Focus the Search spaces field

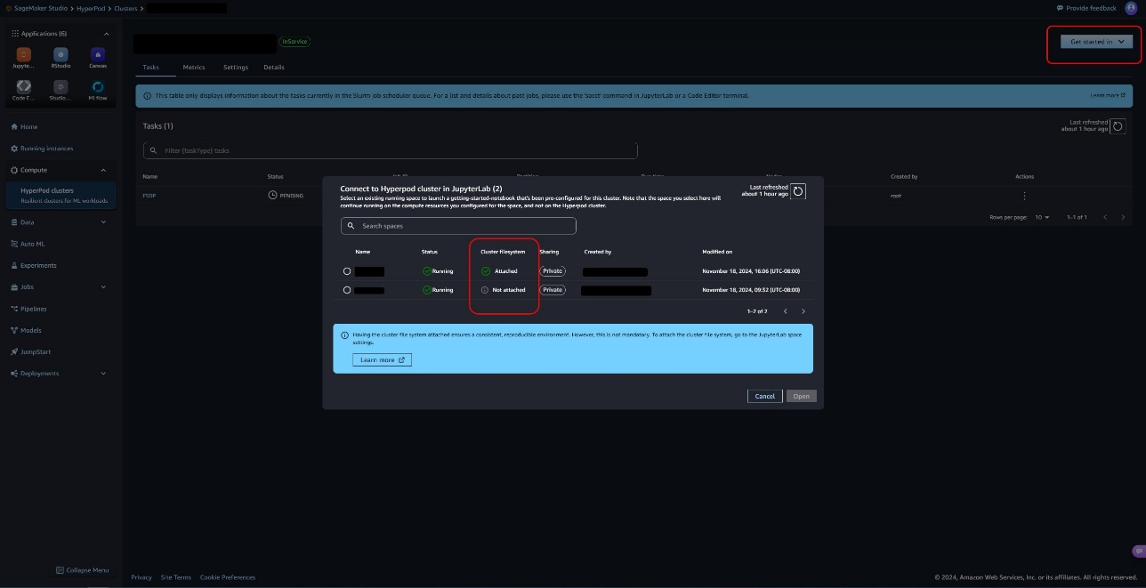click(x=458, y=226)
